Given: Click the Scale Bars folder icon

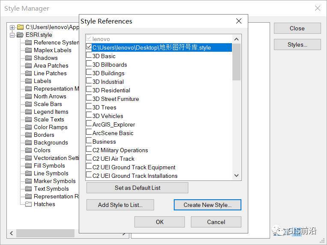Looking at the screenshot, I should pyautogui.click(x=29, y=104).
